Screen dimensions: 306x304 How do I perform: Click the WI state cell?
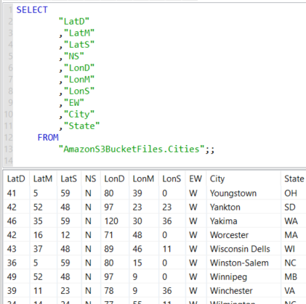pos(289,249)
